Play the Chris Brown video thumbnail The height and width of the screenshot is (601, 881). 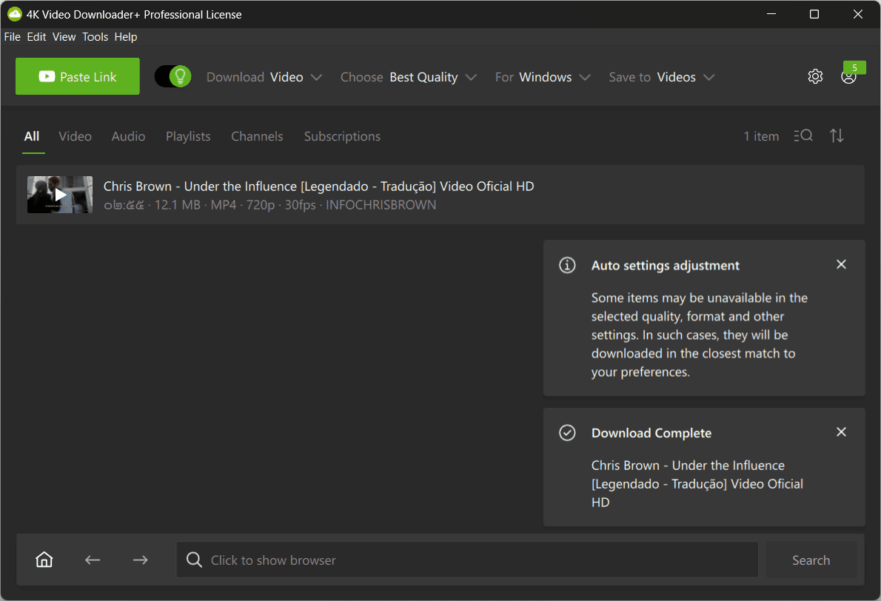click(x=60, y=195)
